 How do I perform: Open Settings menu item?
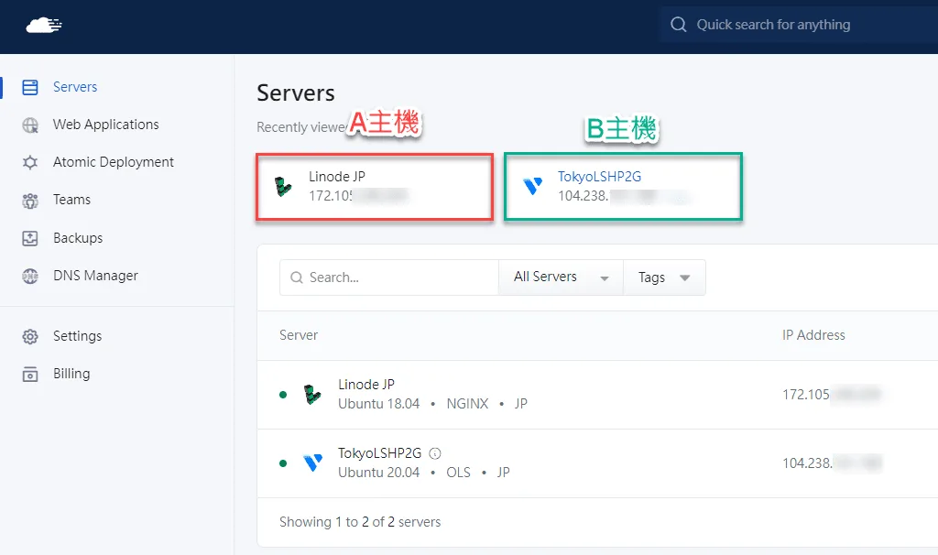coord(77,336)
